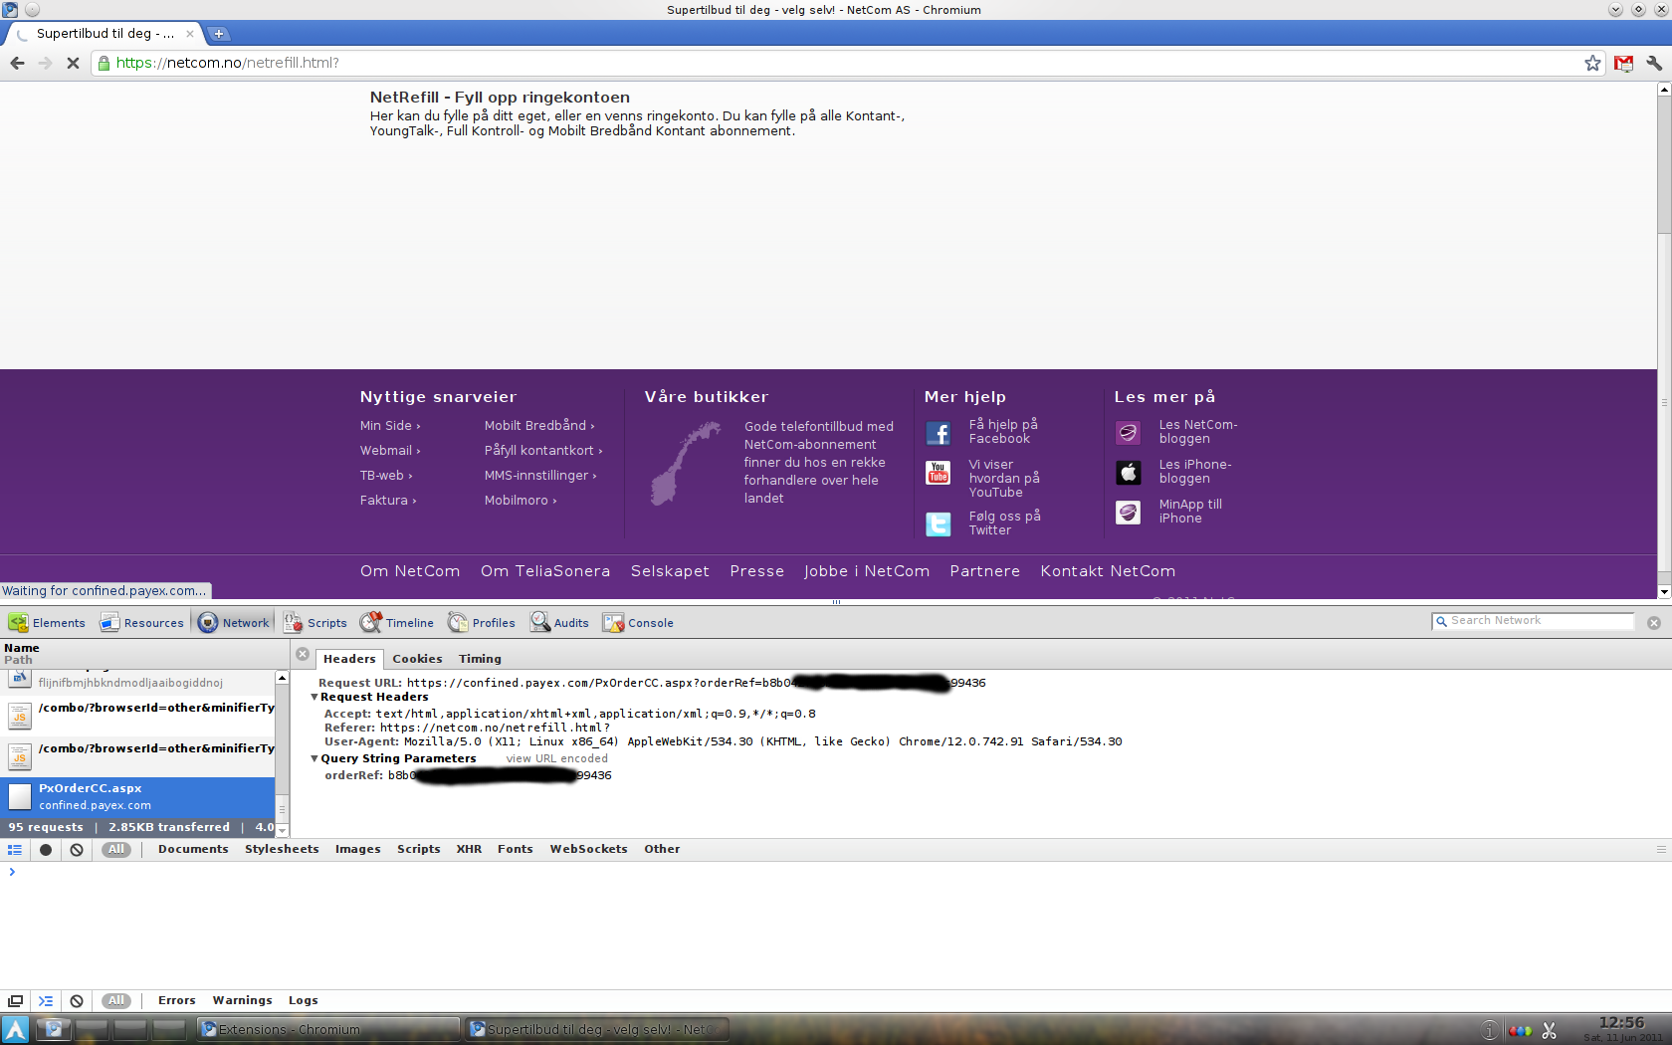Switch to the Cookies tab
The height and width of the screenshot is (1045, 1672).
coord(417,659)
